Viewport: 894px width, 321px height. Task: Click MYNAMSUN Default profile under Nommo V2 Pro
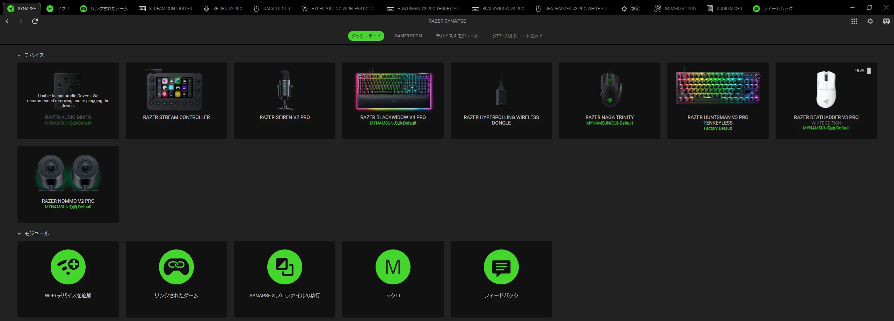click(68, 207)
